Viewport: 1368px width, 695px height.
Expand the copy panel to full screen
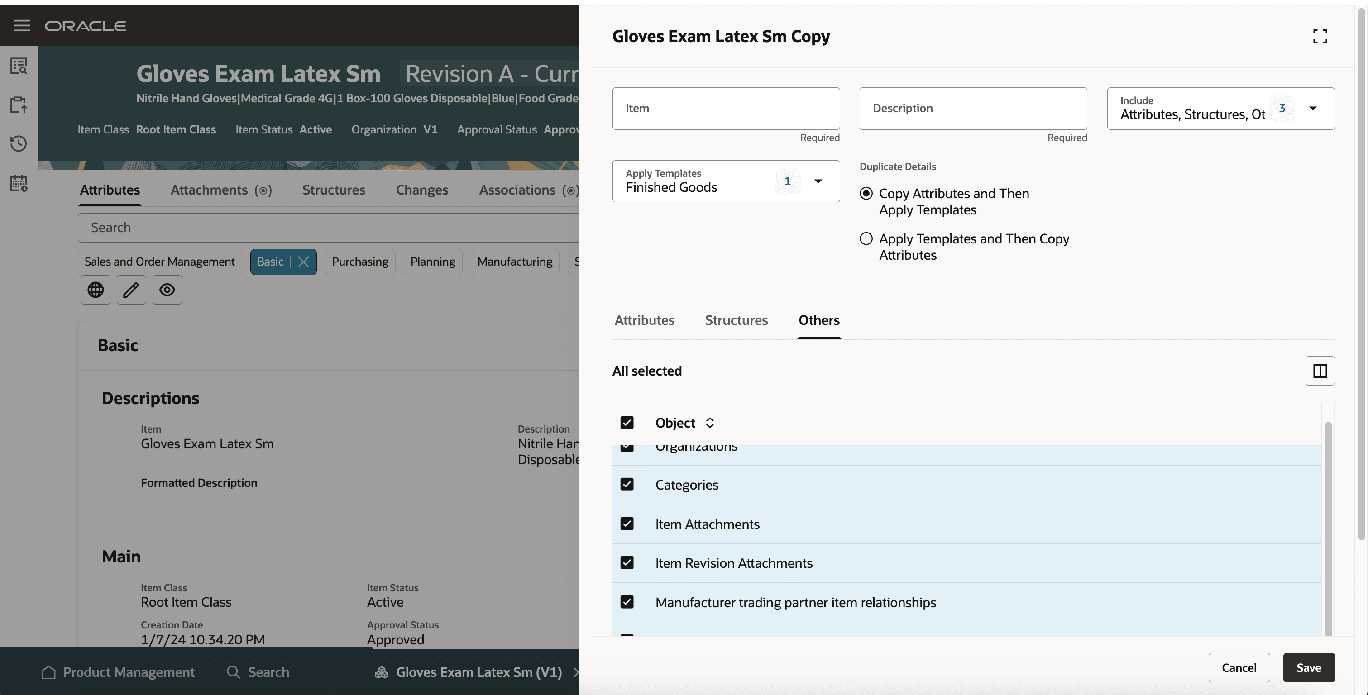[1320, 36]
